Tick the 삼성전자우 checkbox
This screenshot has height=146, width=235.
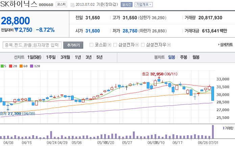(143, 45)
